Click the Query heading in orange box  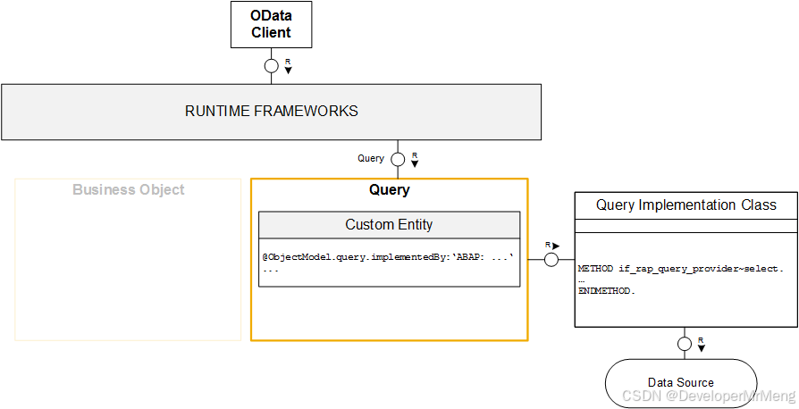pyautogui.click(x=390, y=190)
